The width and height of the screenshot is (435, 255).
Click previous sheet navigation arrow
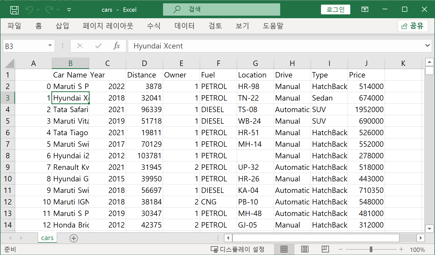click(11, 238)
